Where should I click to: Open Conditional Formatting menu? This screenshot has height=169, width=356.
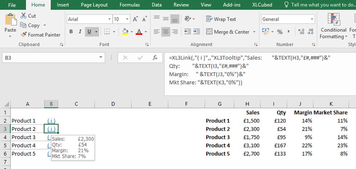(x=333, y=26)
